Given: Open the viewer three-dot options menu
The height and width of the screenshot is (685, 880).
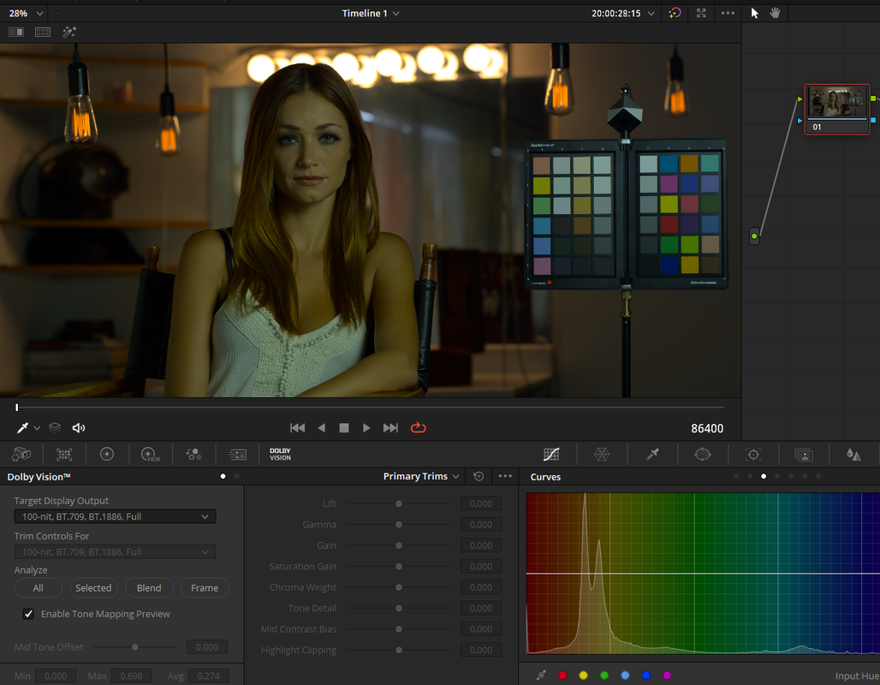Looking at the screenshot, I should [728, 13].
